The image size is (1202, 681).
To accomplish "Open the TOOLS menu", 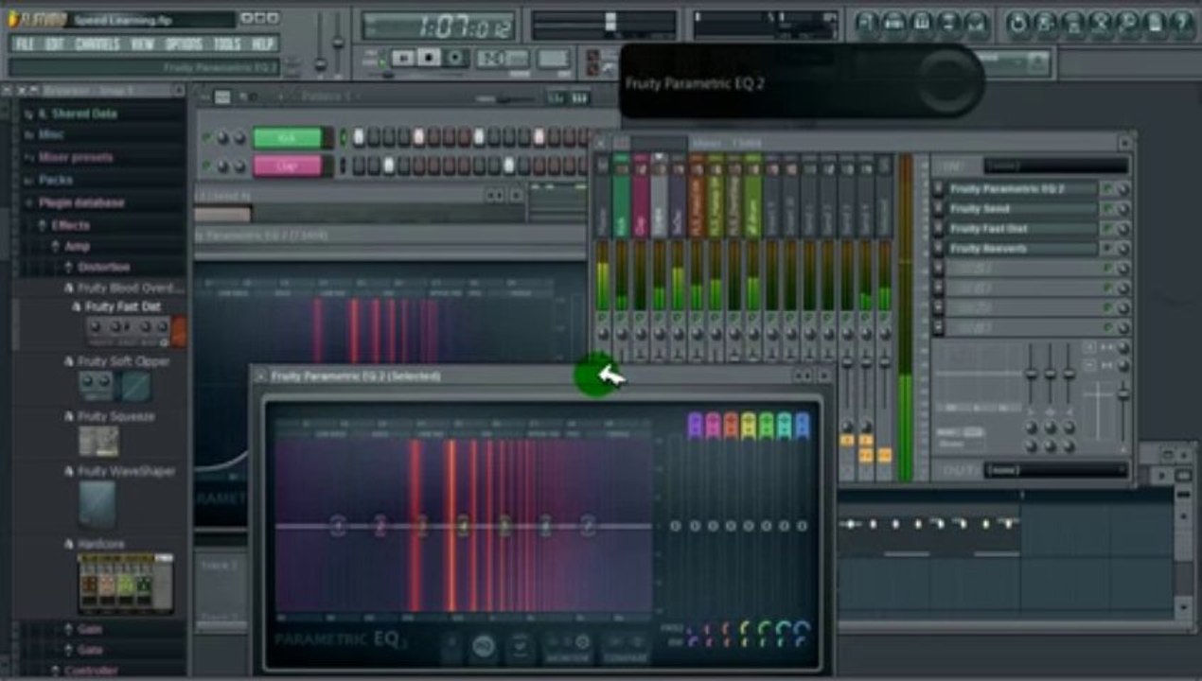I will click(227, 44).
